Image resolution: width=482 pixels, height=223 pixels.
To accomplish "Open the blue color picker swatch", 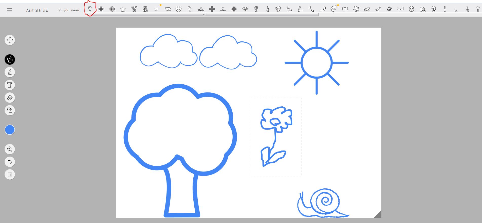I will click(10, 130).
